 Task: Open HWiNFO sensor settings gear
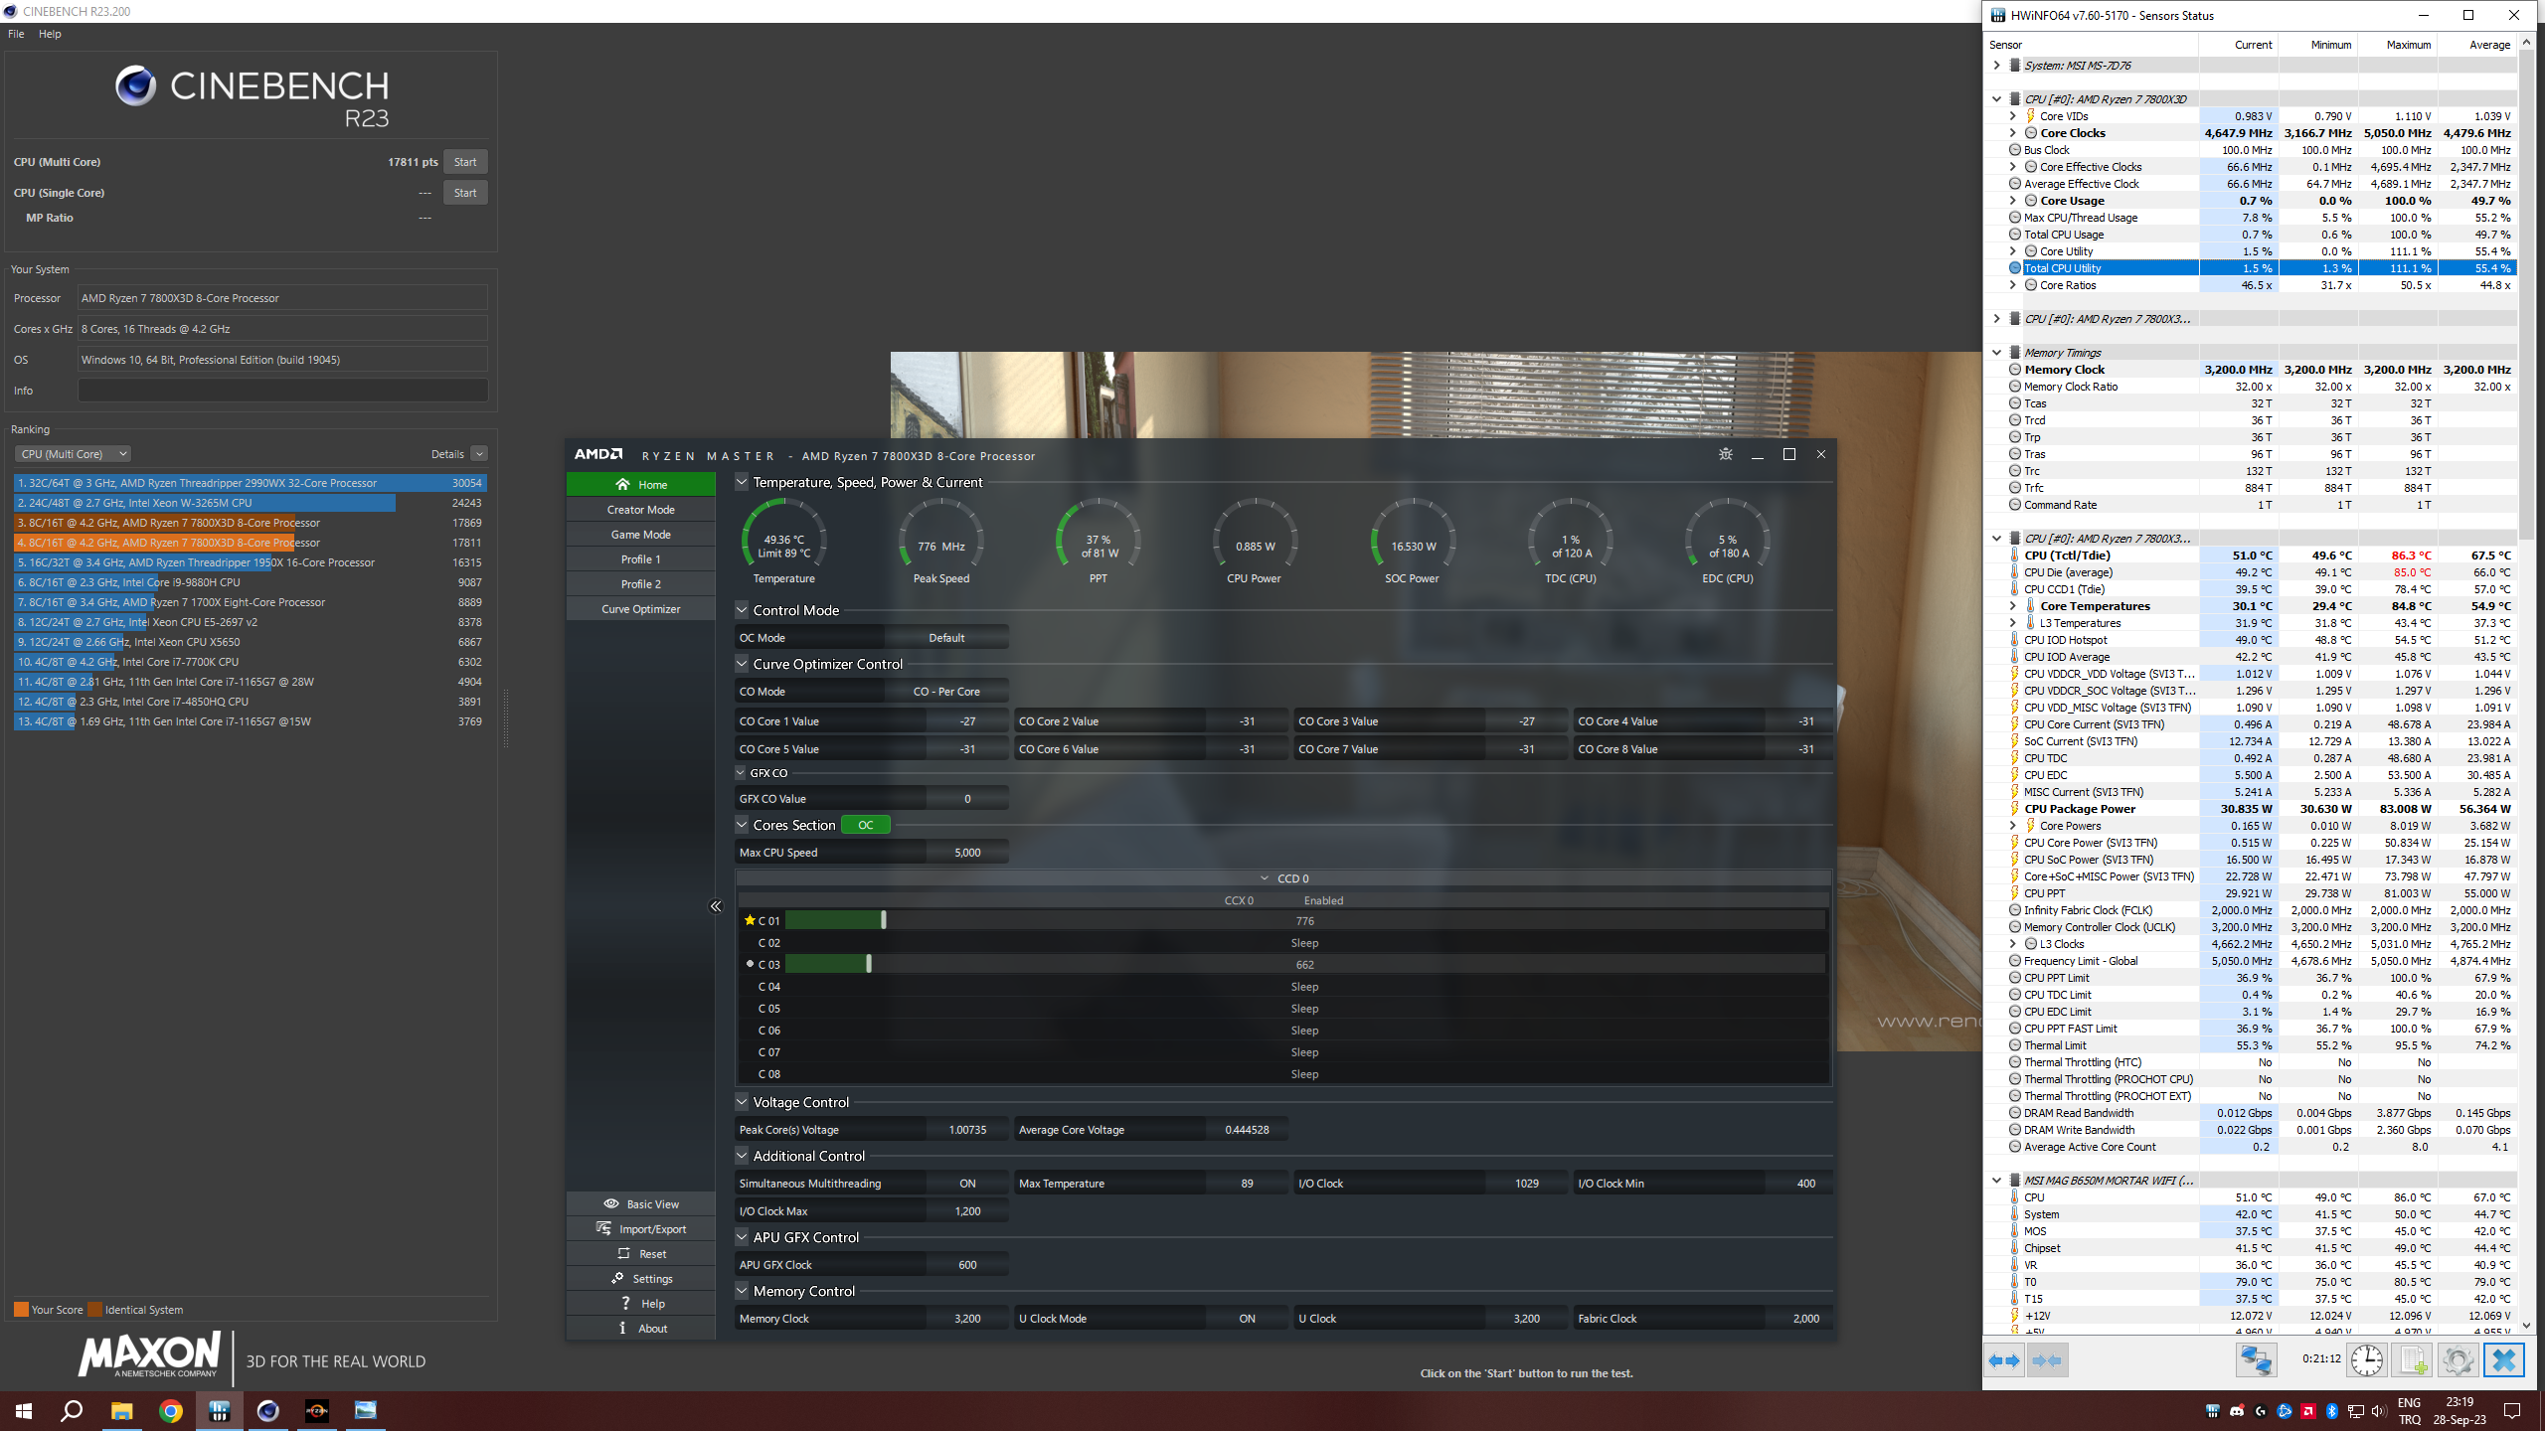(2458, 1360)
